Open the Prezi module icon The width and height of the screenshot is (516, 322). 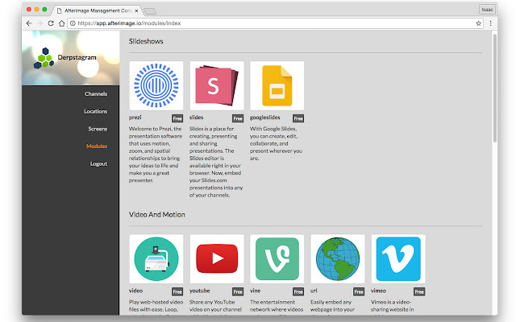[156, 85]
